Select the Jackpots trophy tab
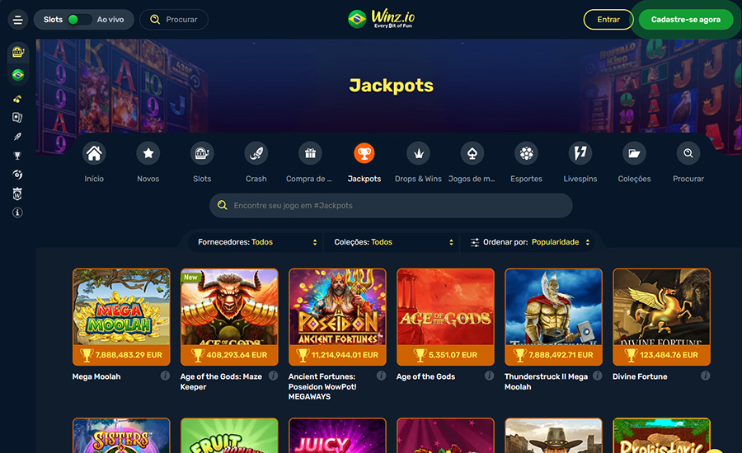The width and height of the screenshot is (742, 453). click(364, 162)
